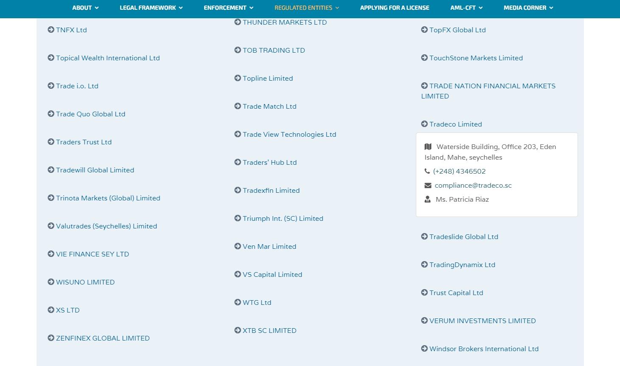The image size is (620, 366).
Task: Click arrow icon beside TNFX Ltd
Action: (x=51, y=30)
